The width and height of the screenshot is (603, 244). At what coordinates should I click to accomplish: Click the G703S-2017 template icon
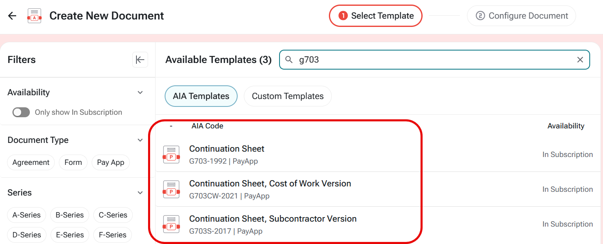click(x=171, y=224)
